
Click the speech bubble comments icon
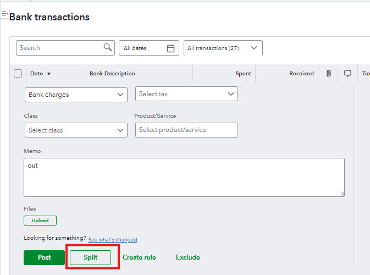coord(347,73)
